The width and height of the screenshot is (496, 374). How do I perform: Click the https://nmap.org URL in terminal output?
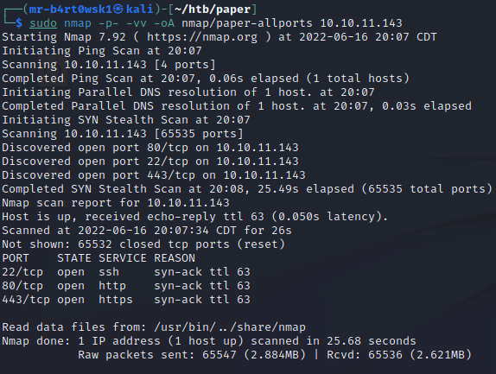point(202,37)
